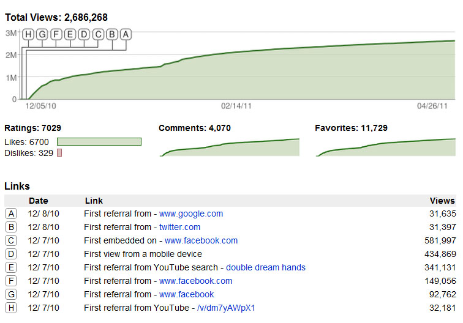
Task: Click the D icon for mobile device row
Action: (11, 254)
